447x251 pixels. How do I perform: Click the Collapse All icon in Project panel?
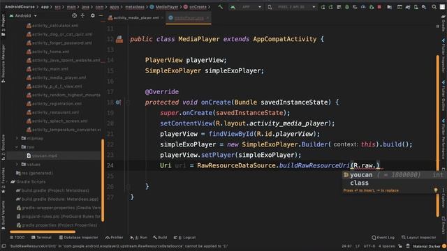pos(82,15)
